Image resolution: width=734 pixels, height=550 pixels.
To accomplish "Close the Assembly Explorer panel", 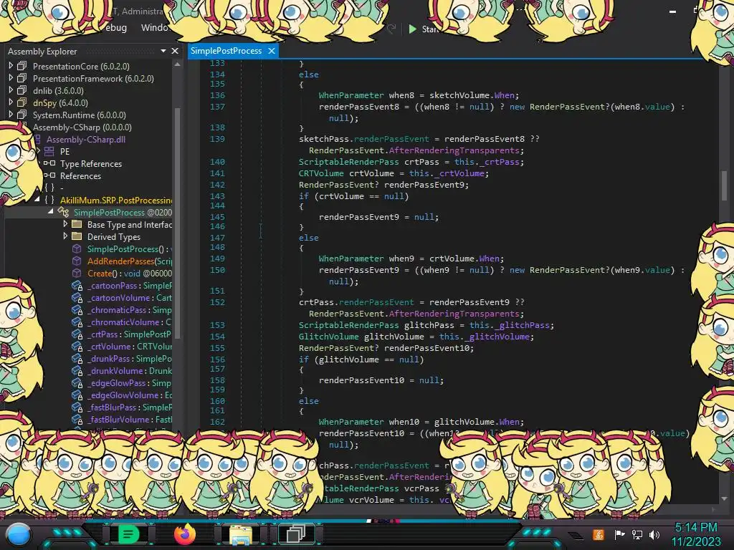I will point(175,51).
